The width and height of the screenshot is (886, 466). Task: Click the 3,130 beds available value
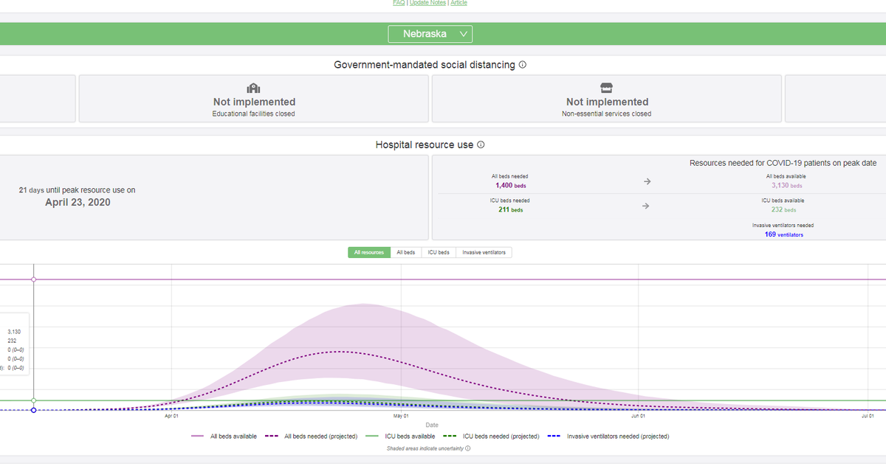coord(786,186)
